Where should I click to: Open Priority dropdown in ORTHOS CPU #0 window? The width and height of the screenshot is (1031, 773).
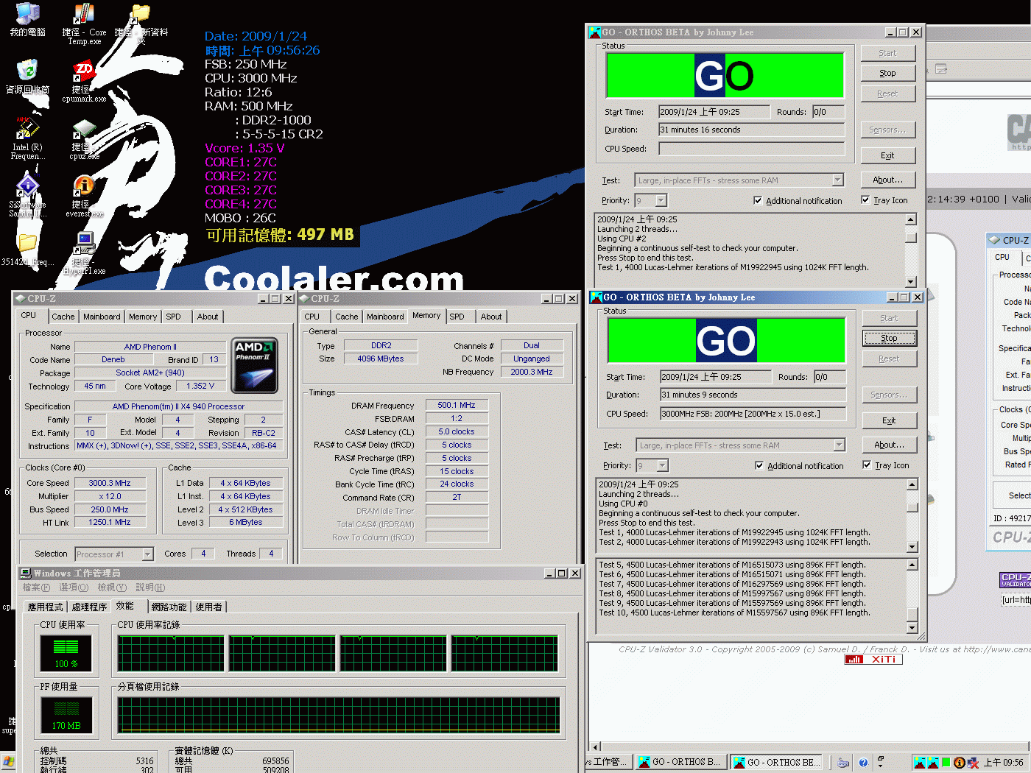(x=662, y=465)
